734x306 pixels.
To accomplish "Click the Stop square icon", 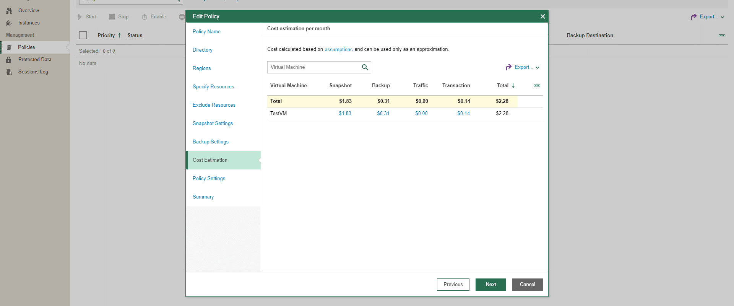I will pos(112,17).
